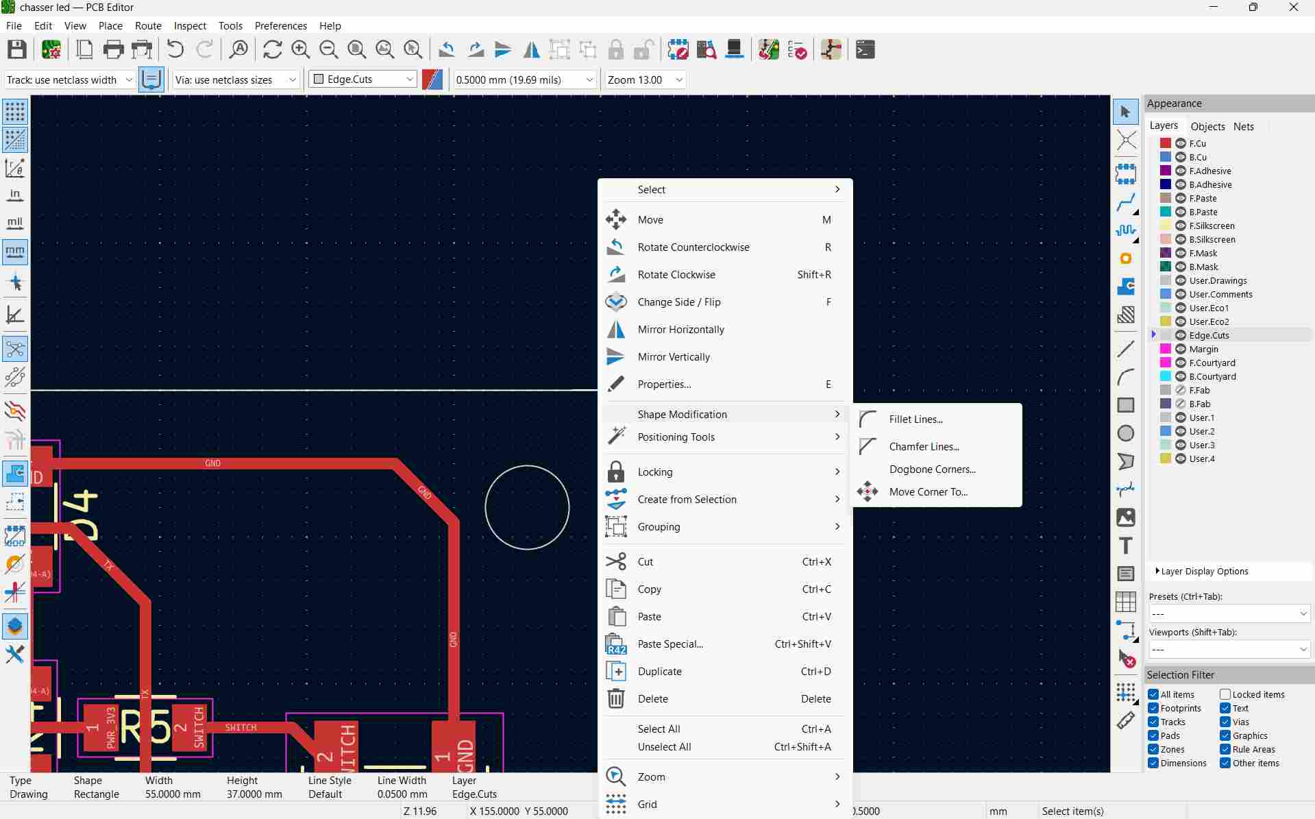
Task: Toggle visibility of F.Silkscreen layer
Action: coord(1181,225)
